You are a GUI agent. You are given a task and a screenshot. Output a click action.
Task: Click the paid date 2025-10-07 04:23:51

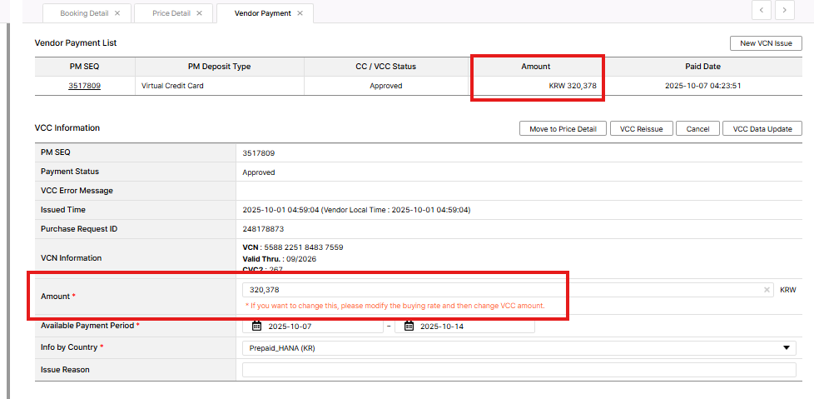703,86
